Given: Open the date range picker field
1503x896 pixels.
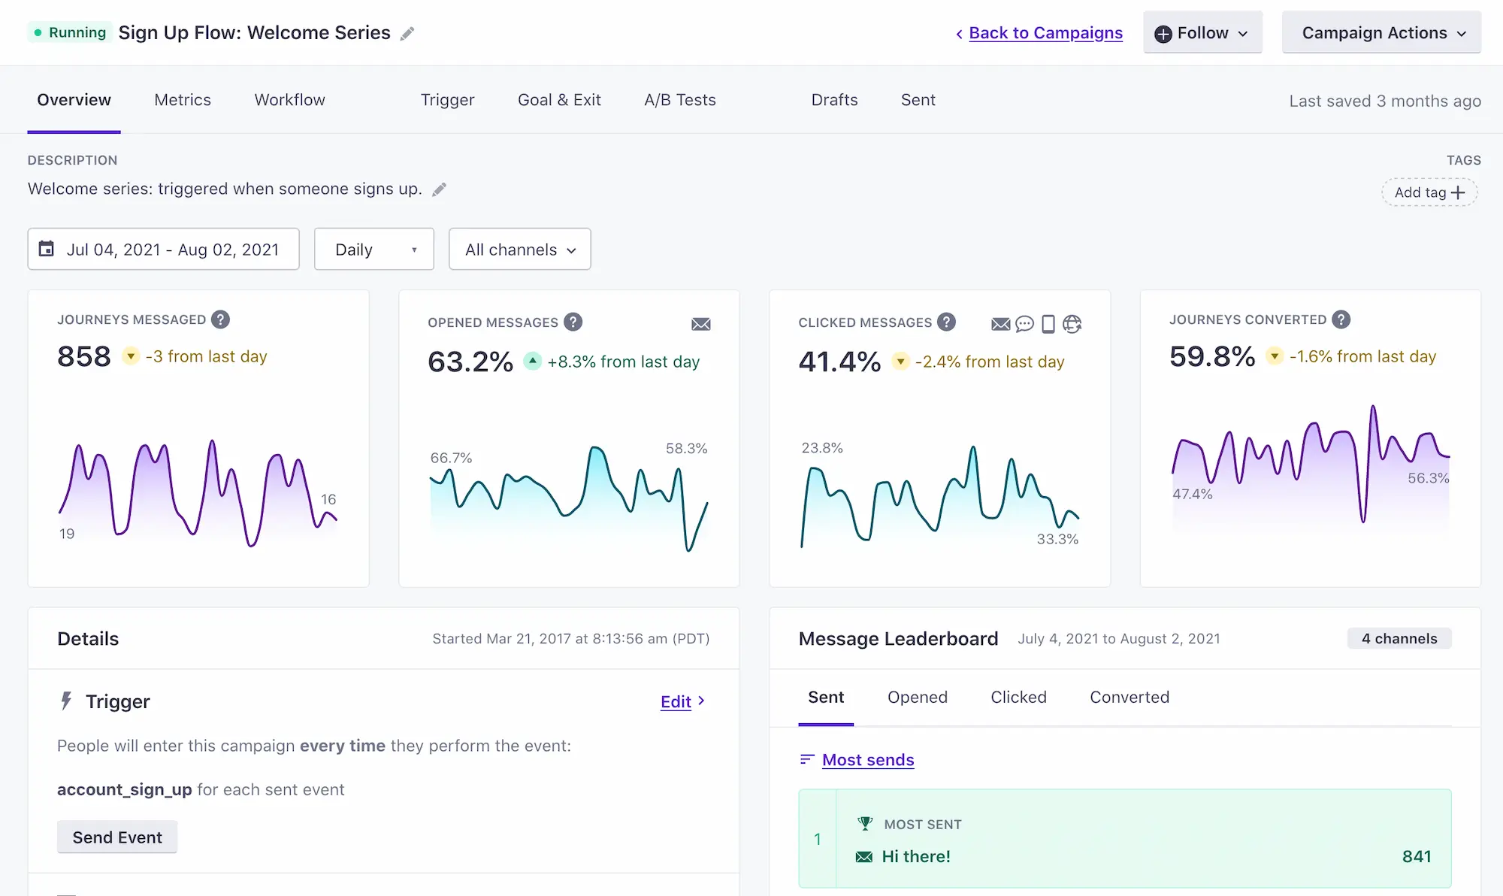Looking at the screenshot, I should (x=164, y=250).
